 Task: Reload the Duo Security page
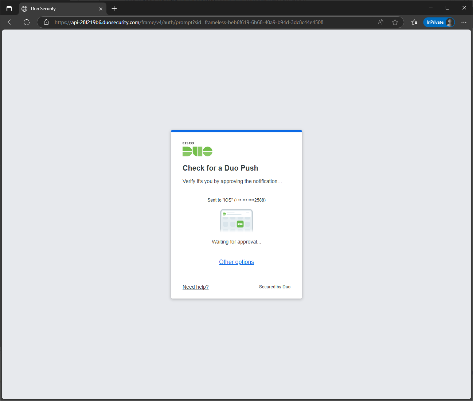click(27, 22)
